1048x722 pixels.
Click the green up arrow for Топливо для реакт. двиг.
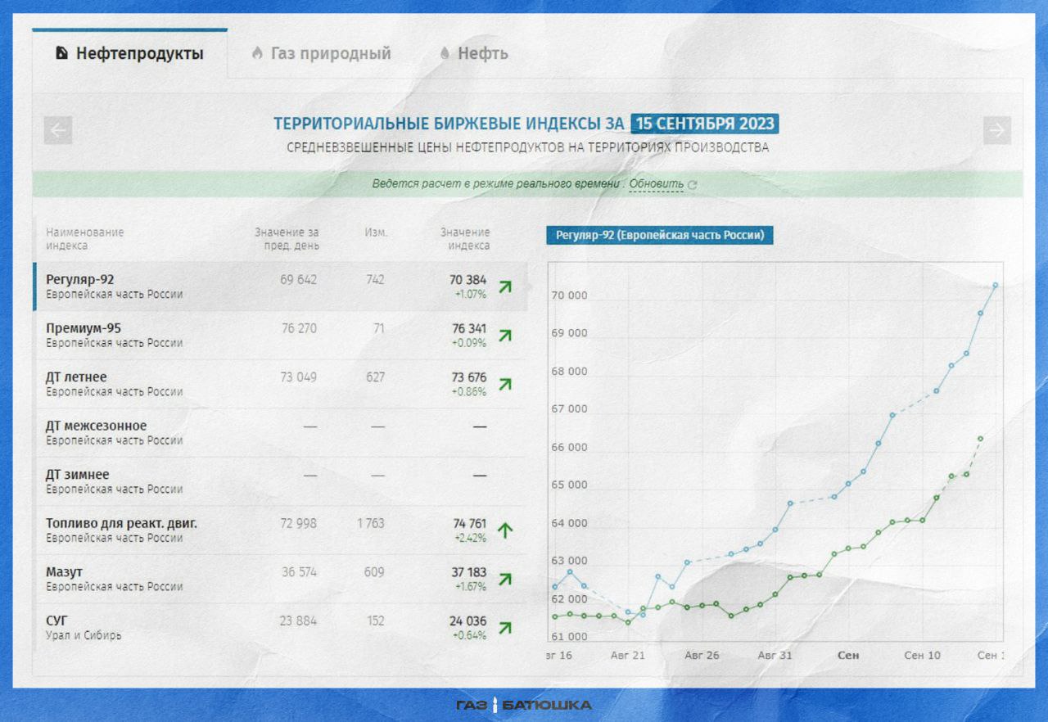[x=505, y=530]
